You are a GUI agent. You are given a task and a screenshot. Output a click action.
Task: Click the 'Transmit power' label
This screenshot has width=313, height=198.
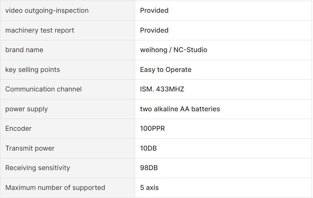point(30,148)
